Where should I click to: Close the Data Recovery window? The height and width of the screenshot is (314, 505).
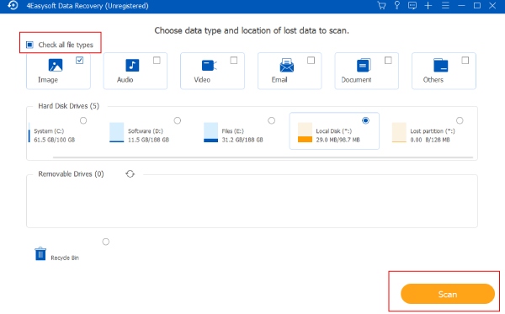pyautogui.click(x=492, y=6)
